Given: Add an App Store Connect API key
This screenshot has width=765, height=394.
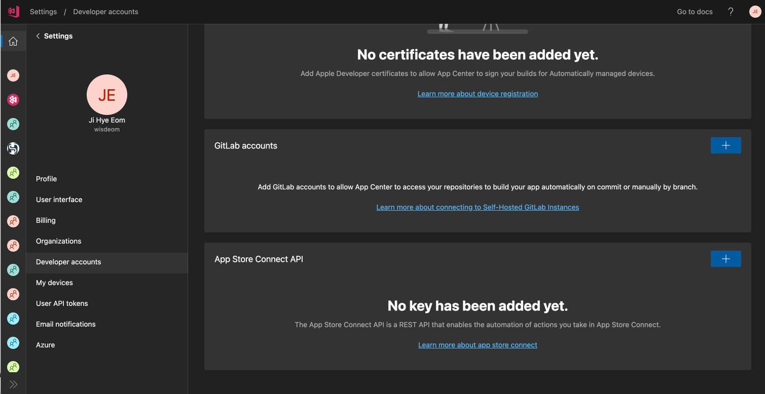Looking at the screenshot, I should (x=726, y=259).
